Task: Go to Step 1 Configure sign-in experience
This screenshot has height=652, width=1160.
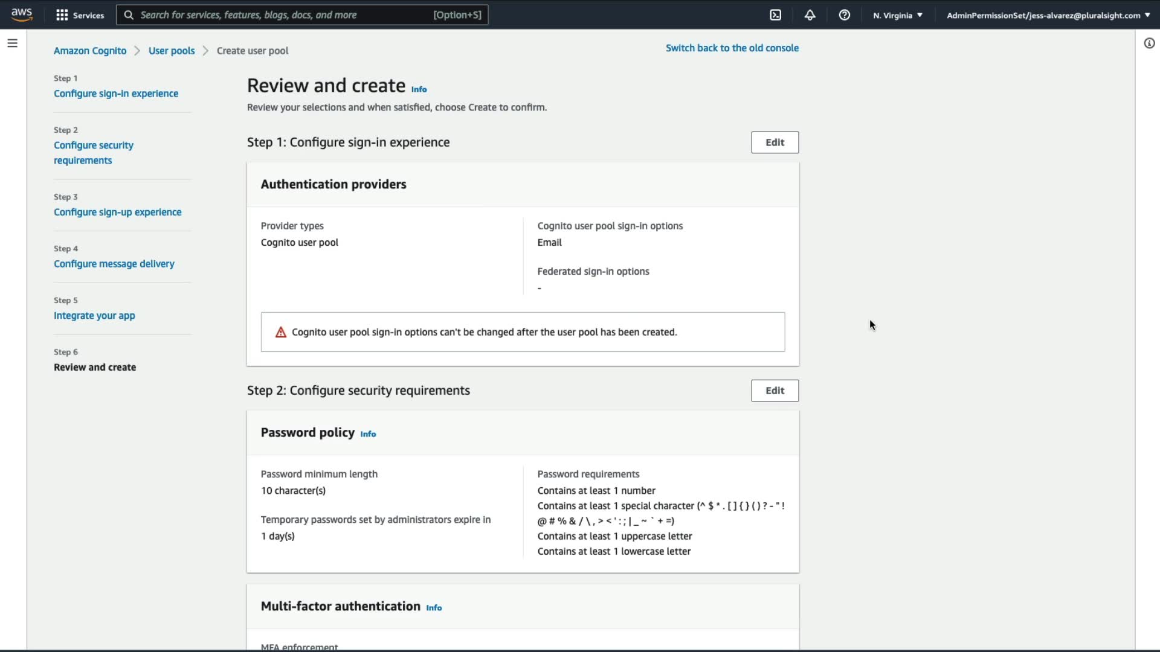Action: pyautogui.click(x=115, y=94)
